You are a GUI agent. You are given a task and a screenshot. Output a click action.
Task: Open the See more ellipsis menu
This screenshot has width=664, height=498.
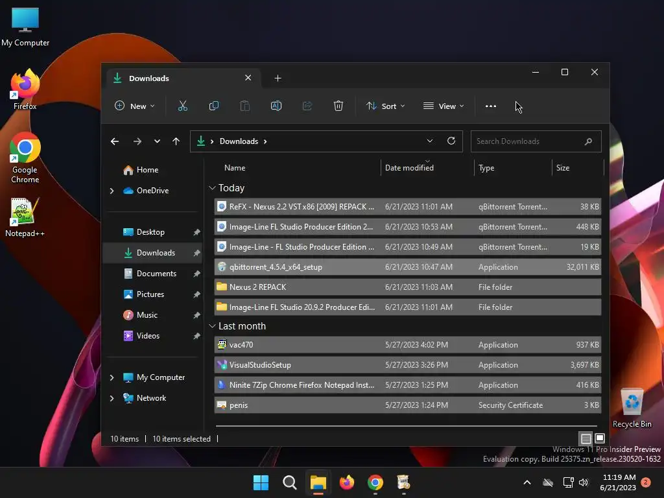[491, 106]
